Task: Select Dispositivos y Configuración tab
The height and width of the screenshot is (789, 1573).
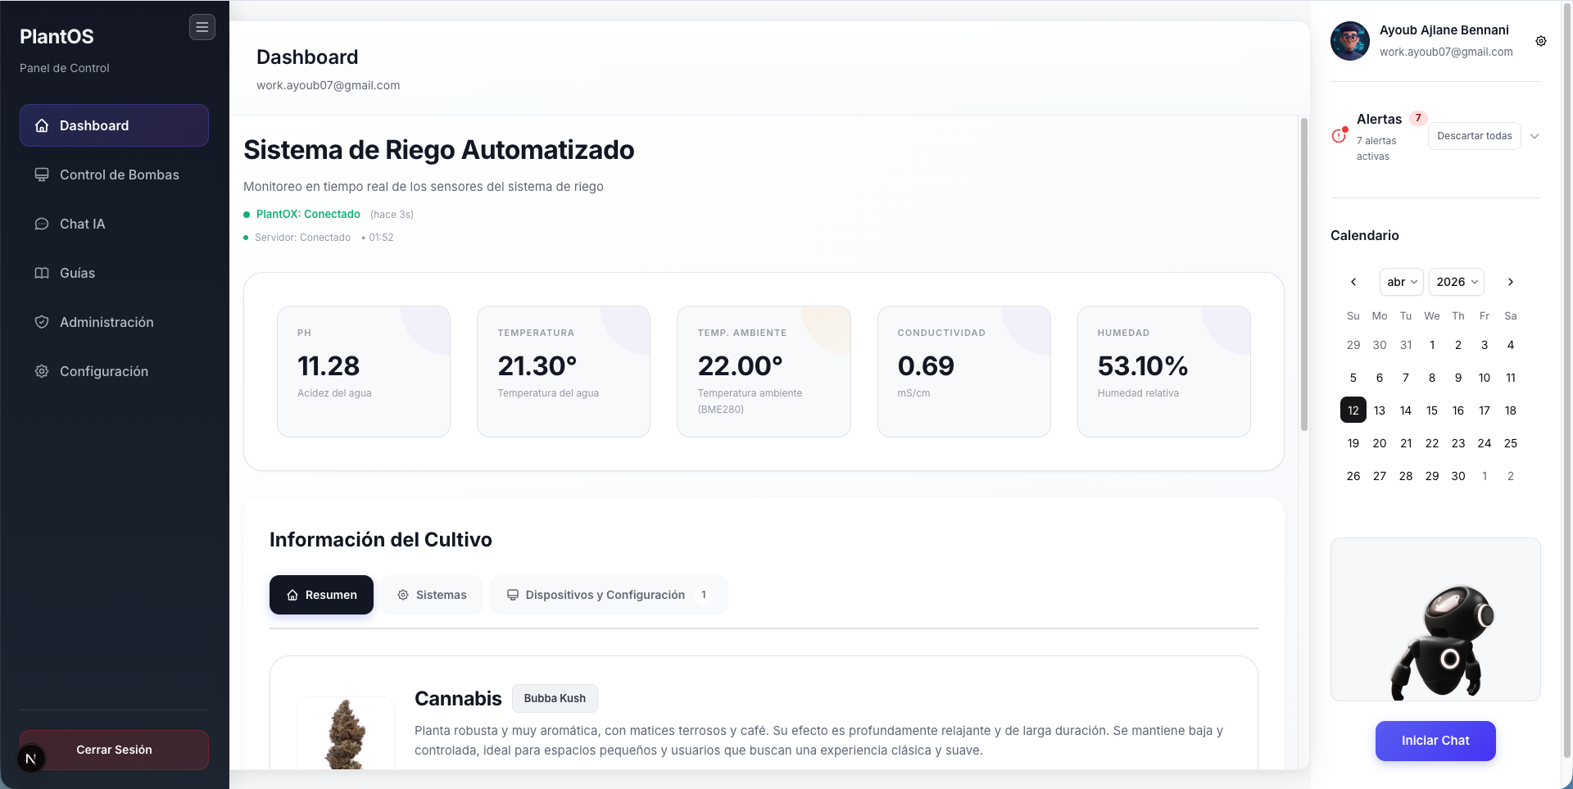Action: 608,595
